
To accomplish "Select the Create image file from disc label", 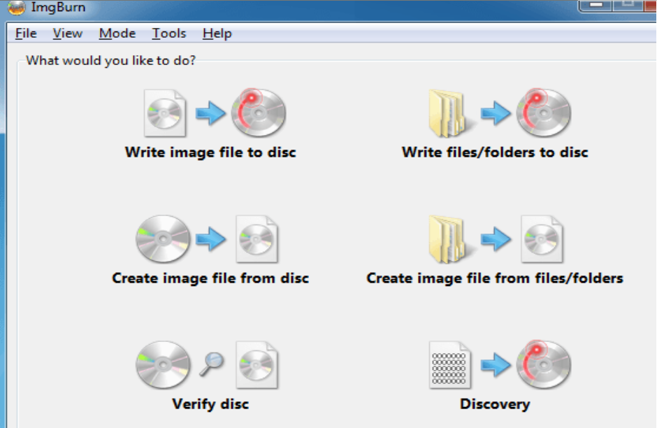I will coord(210,278).
